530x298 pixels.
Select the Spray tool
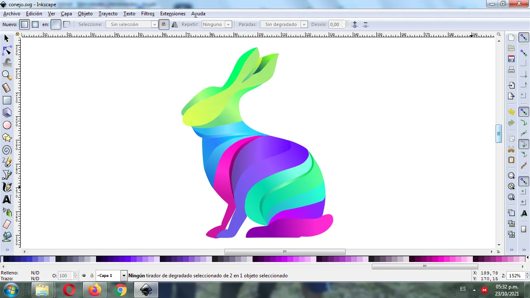pyautogui.click(x=7, y=212)
